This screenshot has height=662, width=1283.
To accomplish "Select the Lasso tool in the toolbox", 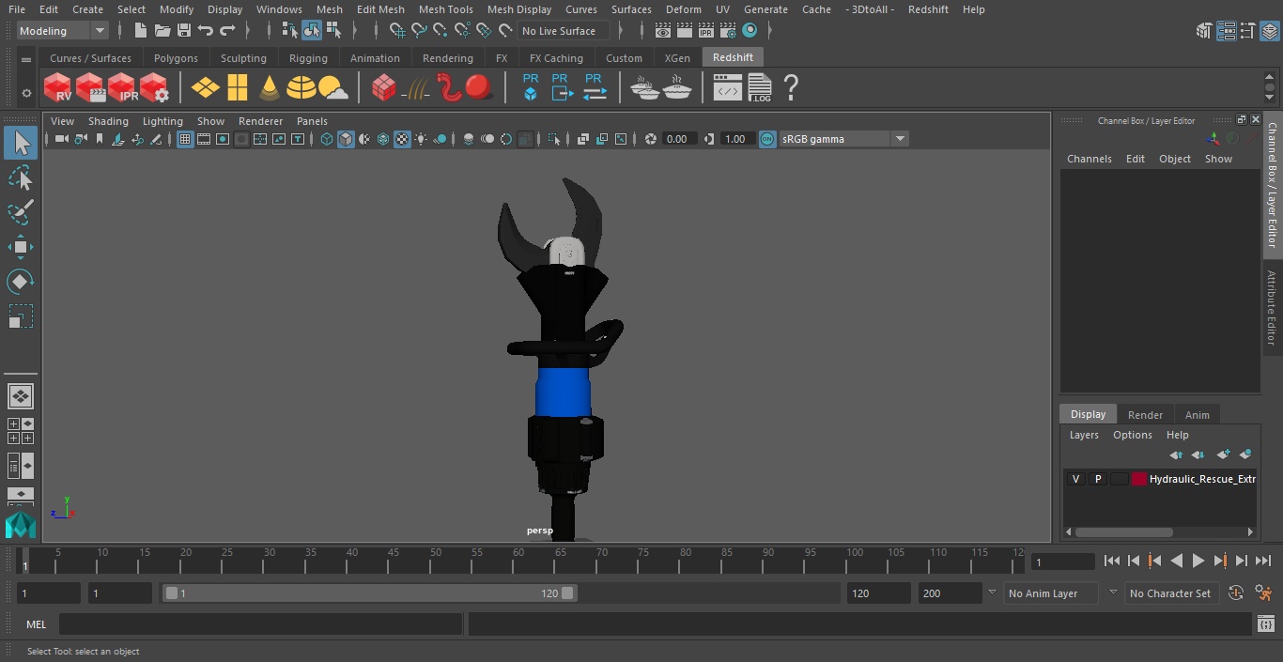I will [x=21, y=177].
